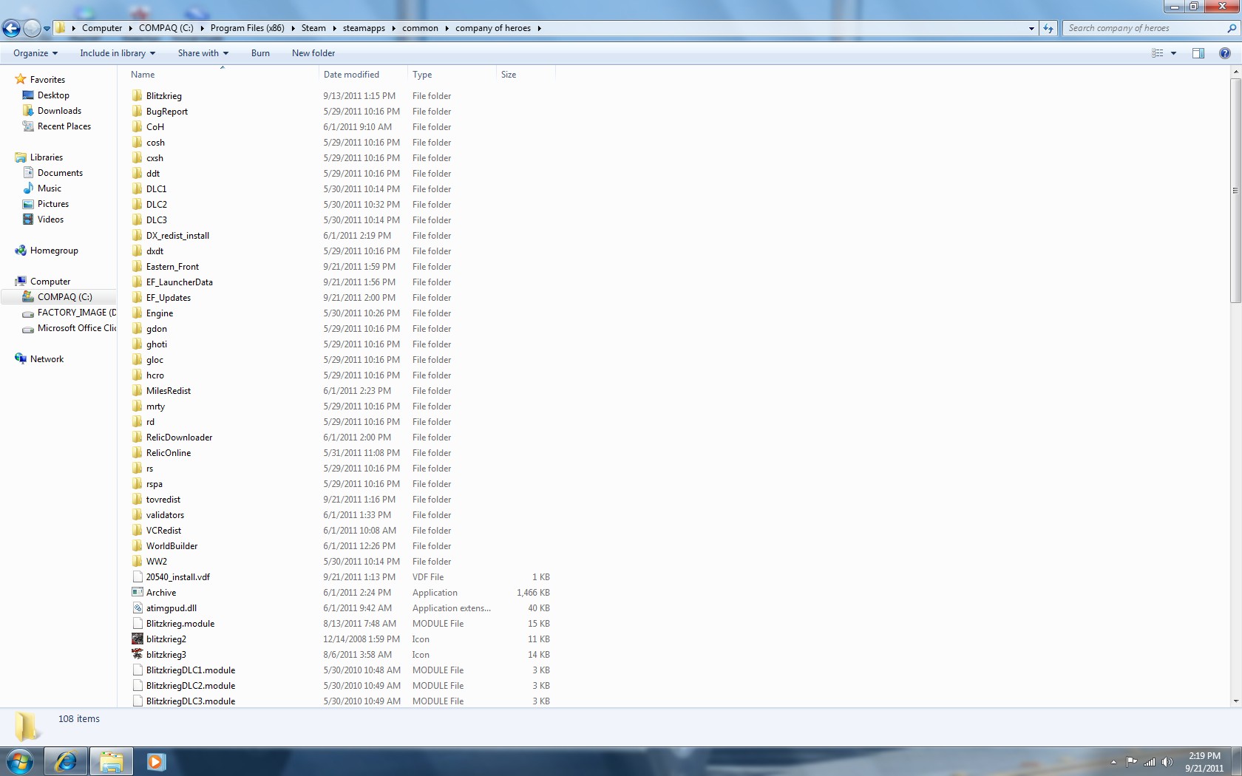This screenshot has height=776, width=1242.
Task: Expand the address bar history dropdown
Action: pos(1031,28)
